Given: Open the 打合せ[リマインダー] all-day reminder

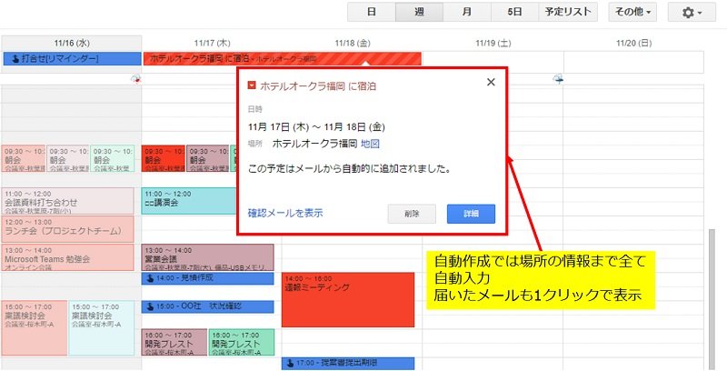Looking at the screenshot, I should coord(72,59).
